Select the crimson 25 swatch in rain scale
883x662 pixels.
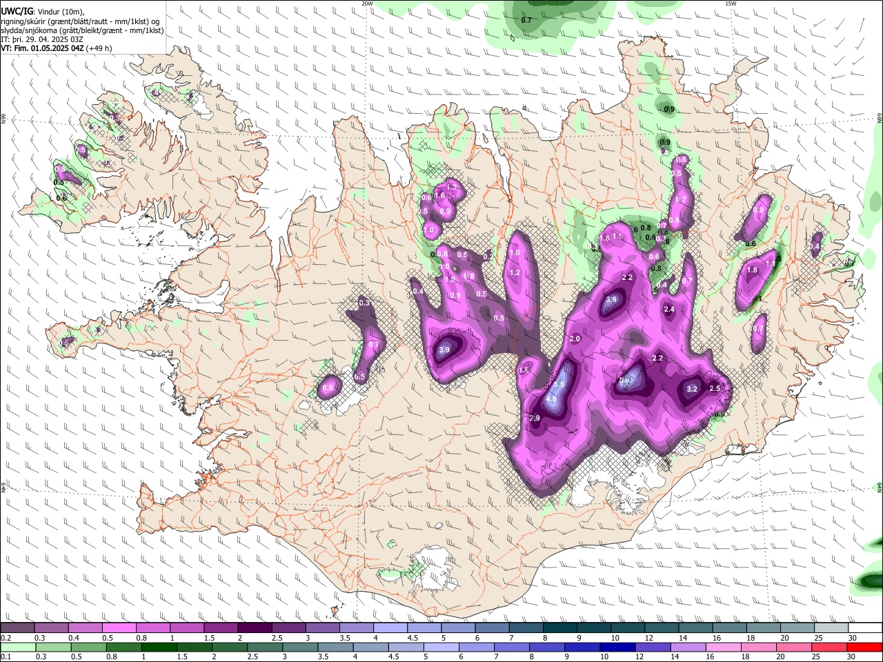[830, 648]
